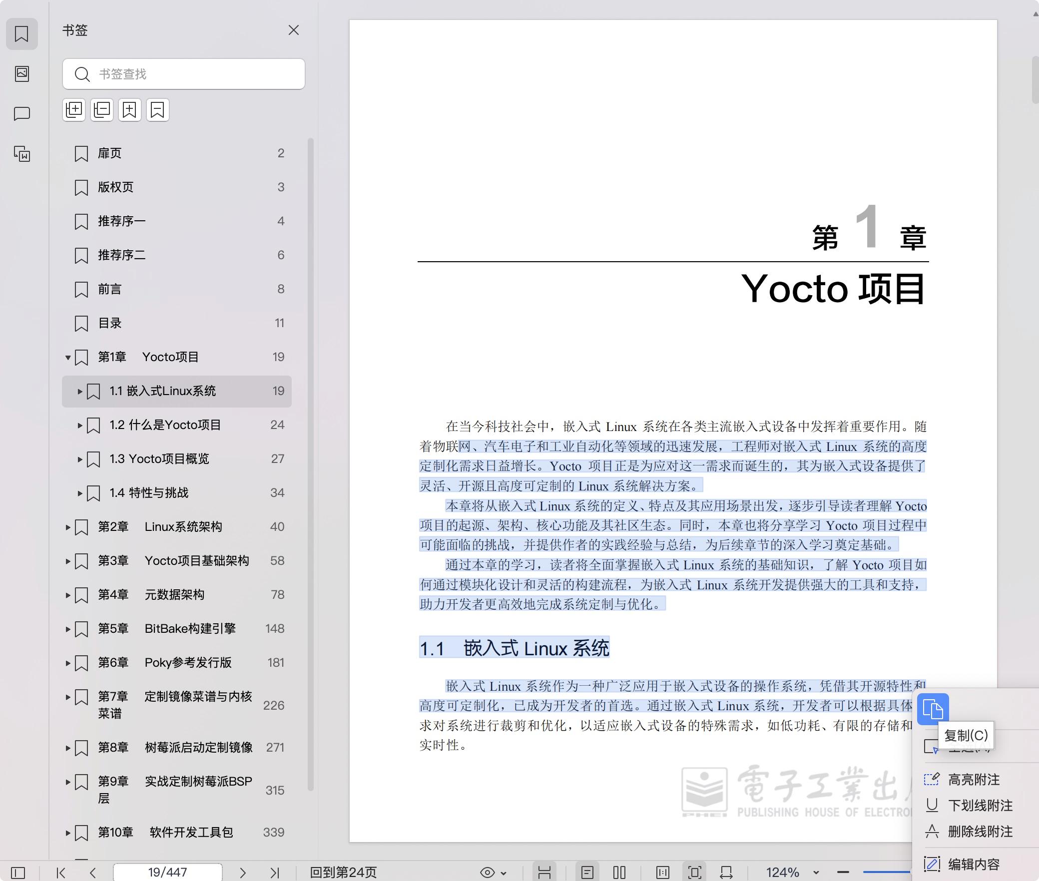Image resolution: width=1039 pixels, height=881 pixels.
Task: Open the comments panel icon in sidebar
Action: 22,114
